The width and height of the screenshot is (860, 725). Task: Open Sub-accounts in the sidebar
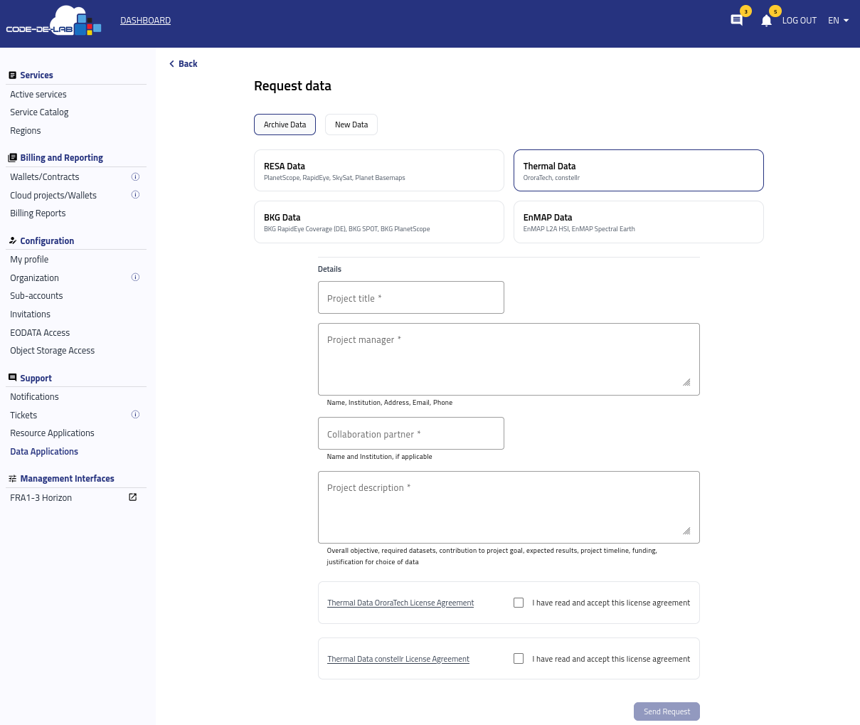click(36, 296)
